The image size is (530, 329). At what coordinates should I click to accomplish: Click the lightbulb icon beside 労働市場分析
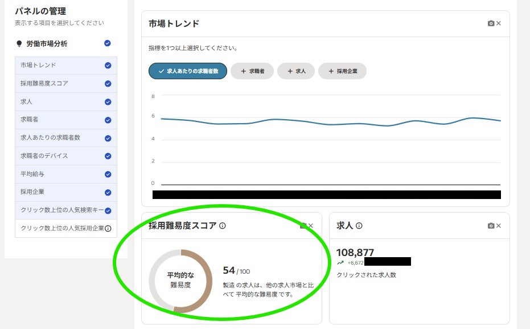click(x=19, y=44)
